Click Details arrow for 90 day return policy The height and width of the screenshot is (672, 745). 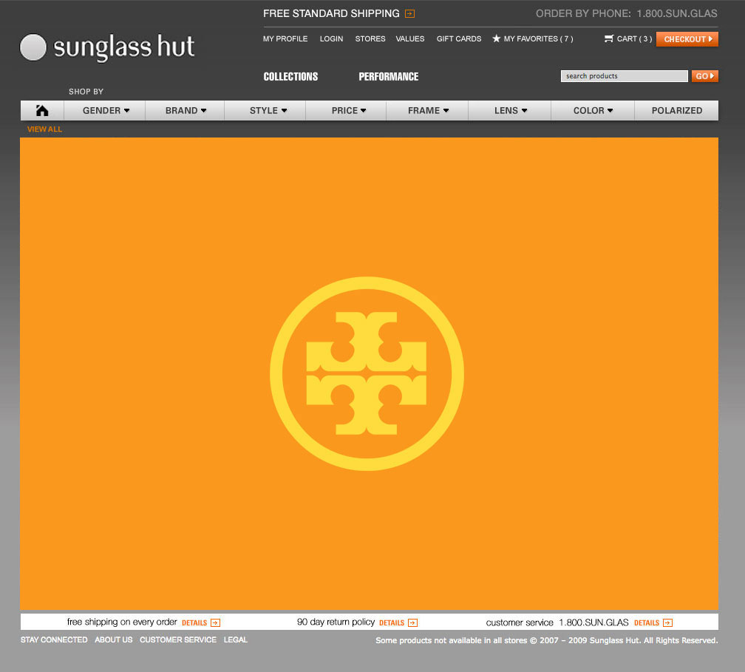pos(412,622)
